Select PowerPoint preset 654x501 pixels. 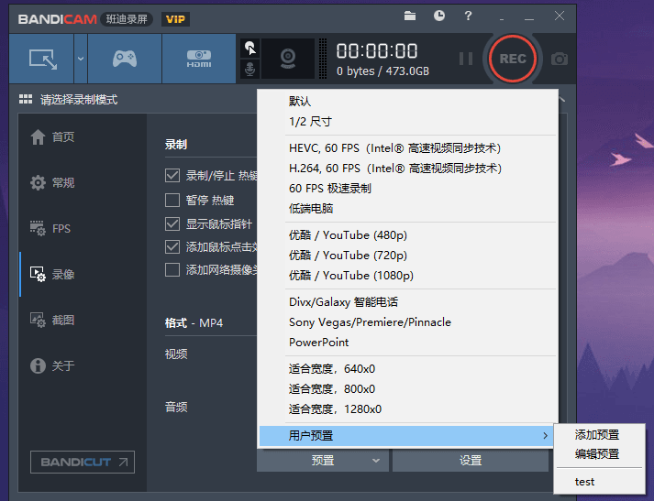pyautogui.click(x=407, y=343)
